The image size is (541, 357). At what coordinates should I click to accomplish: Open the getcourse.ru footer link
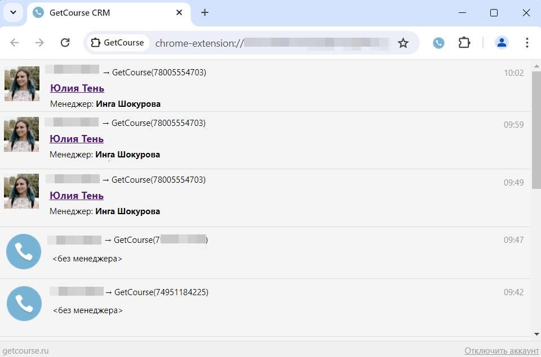click(x=25, y=351)
